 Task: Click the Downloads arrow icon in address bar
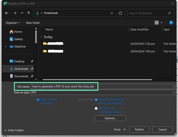point(37,13)
